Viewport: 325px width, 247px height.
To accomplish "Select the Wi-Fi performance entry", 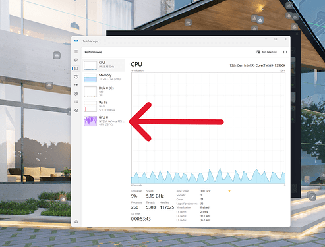I will point(103,106).
